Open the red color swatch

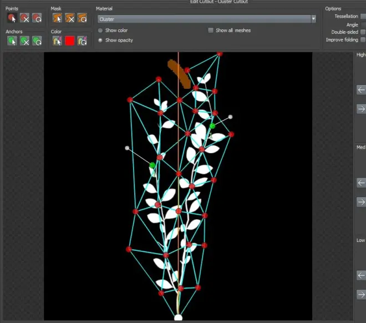pyautogui.click(x=70, y=41)
